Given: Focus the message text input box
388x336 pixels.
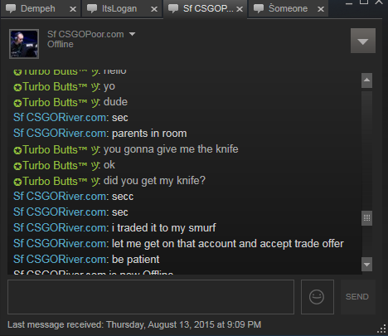Looking at the screenshot, I should click(x=151, y=297).
